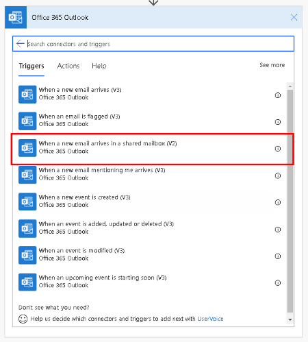The image size is (308, 342).
Task: Close the Office 365 Outlook panel
Action: point(294,17)
